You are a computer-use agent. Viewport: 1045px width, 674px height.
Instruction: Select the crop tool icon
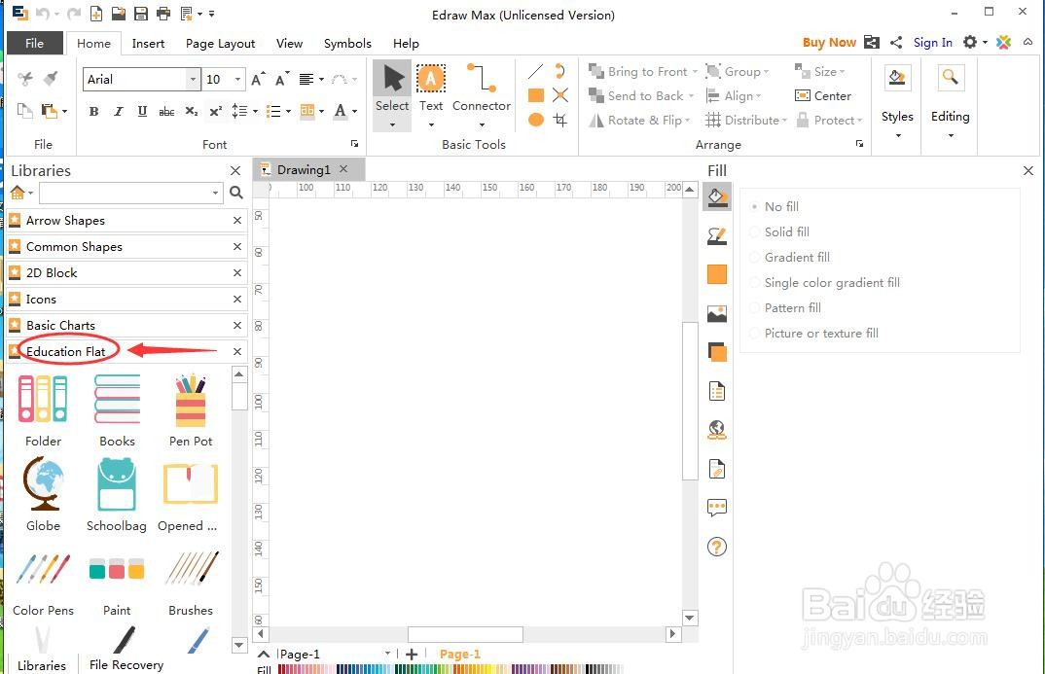click(x=560, y=120)
